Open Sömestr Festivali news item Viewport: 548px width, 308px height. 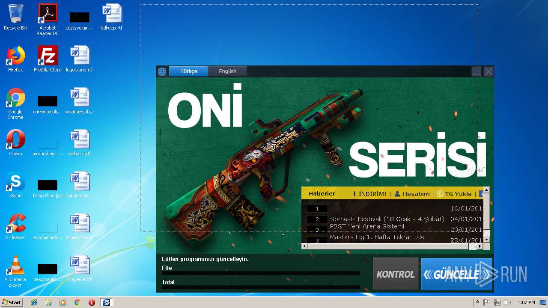pos(387,219)
